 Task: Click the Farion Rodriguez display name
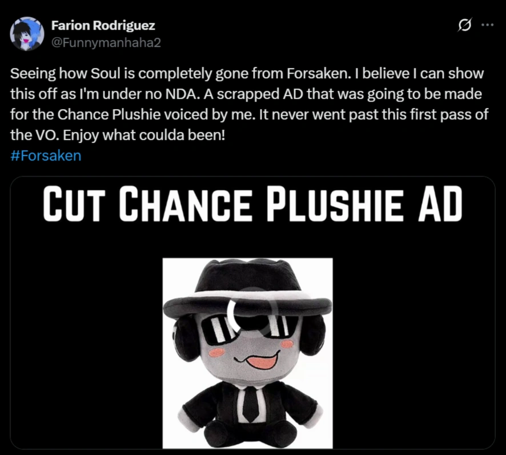click(x=103, y=26)
